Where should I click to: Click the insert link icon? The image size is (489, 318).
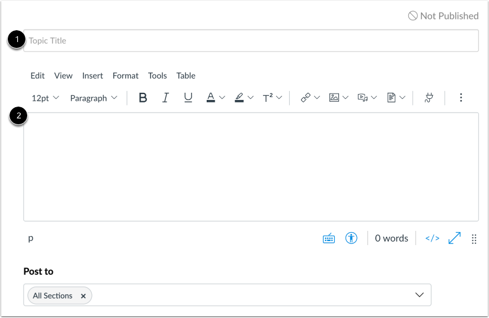pos(306,98)
